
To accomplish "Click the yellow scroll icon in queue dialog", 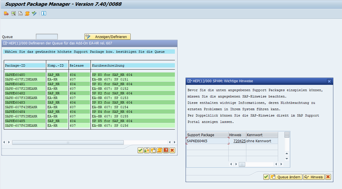I will [x=160, y=150].
